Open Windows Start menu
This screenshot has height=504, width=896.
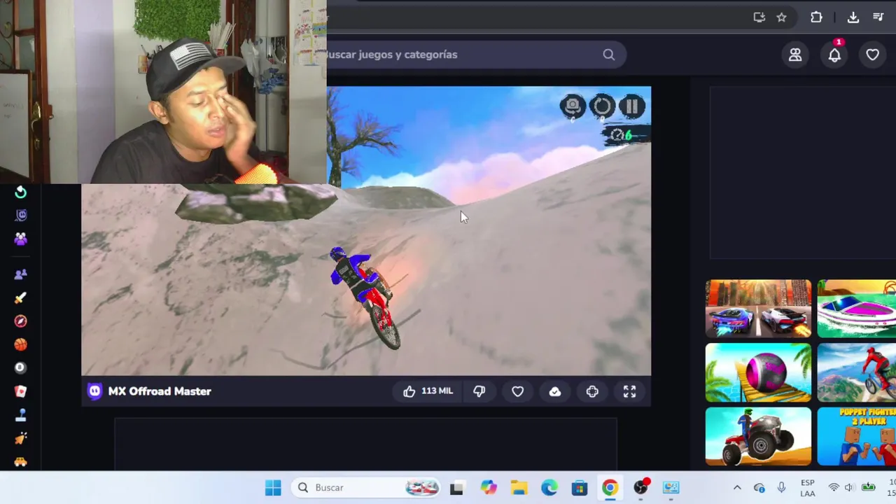[x=273, y=488]
